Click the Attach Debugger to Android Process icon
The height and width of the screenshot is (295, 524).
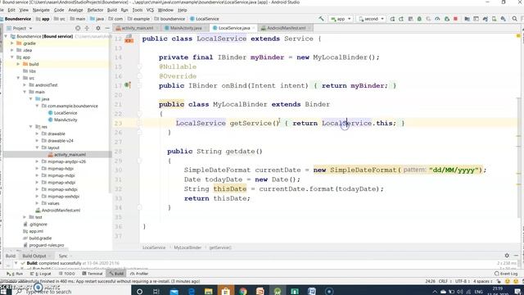(446, 19)
